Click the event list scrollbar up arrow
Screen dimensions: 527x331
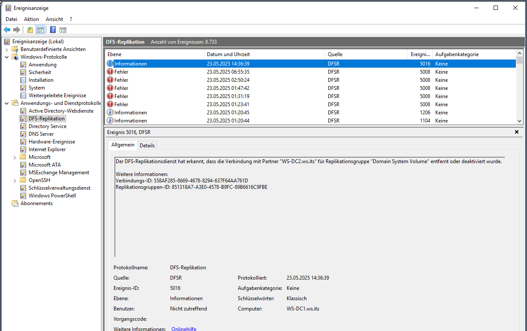(x=520, y=53)
